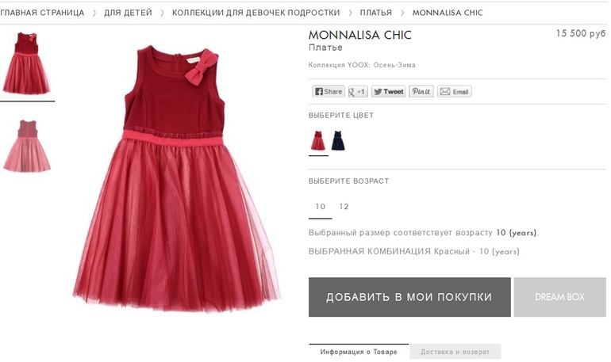The image size is (611, 362).
Task: Select the red dress color swatch
Action: click(x=318, y=141)
